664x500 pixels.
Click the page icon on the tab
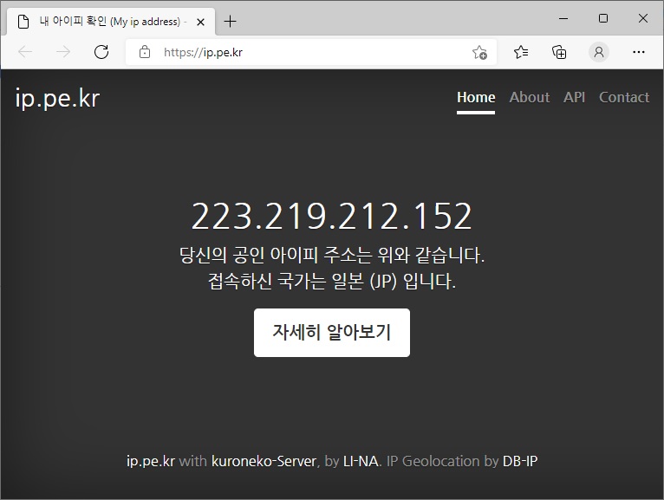click(x=23, y=22)
